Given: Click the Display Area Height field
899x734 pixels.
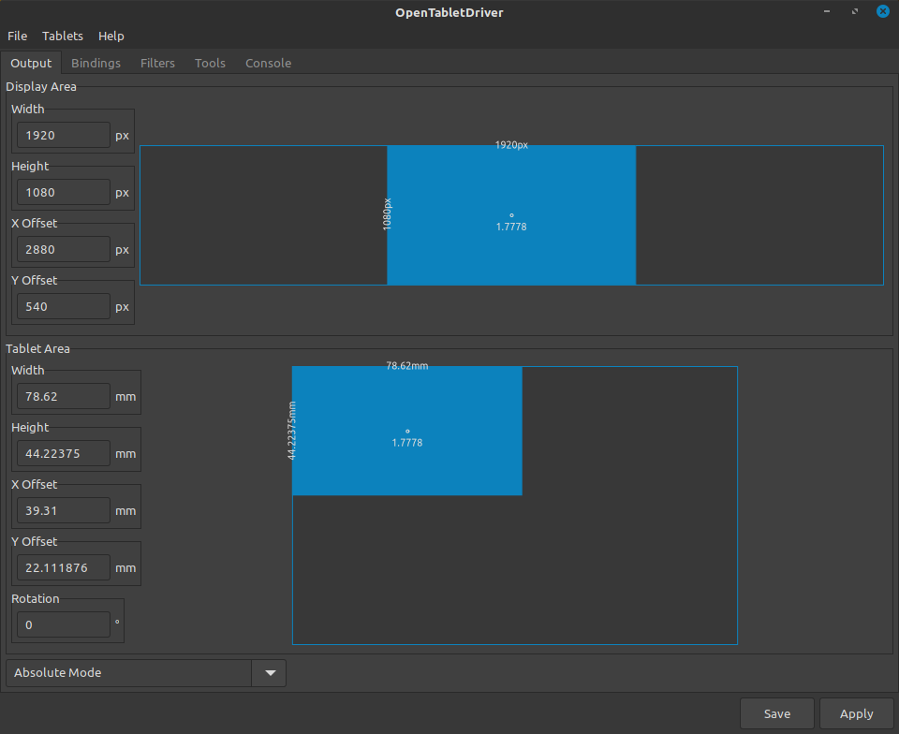Looking at the screenshot, I should click(x=64, y=193).
